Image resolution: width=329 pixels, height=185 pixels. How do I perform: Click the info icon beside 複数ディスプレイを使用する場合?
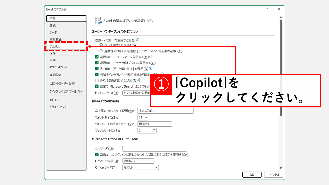tap(138, 40)
